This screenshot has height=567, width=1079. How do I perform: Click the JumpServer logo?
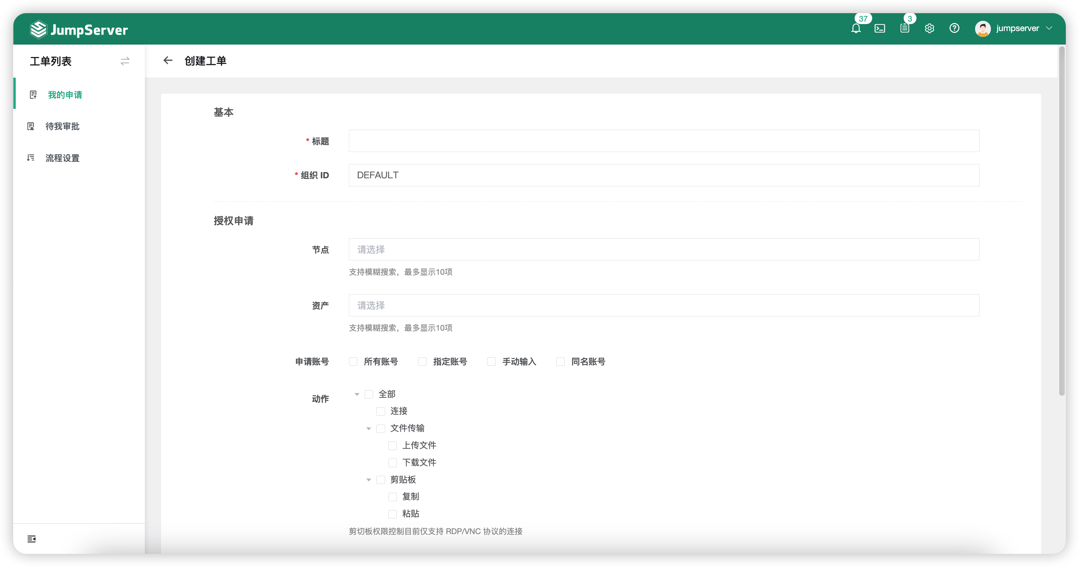[x=79, y=29]
